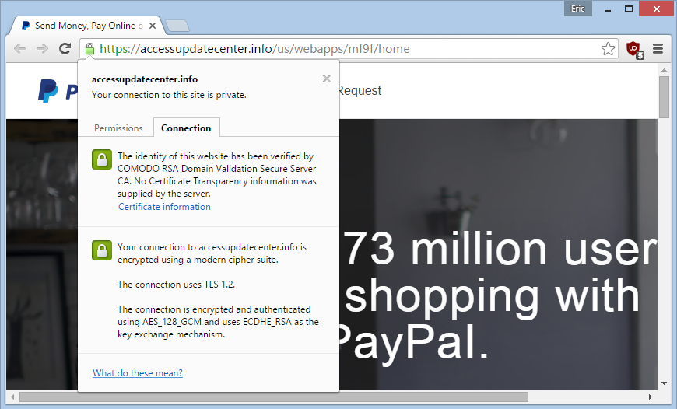Click the scroll left arrow

(12, 397)
